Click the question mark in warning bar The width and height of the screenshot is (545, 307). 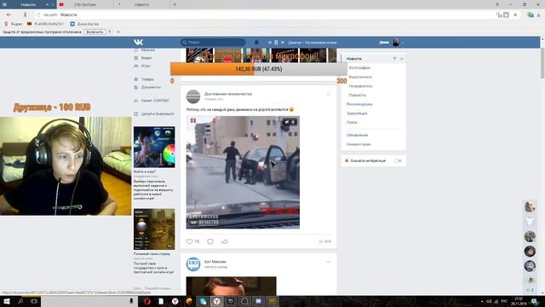point(110,32)
